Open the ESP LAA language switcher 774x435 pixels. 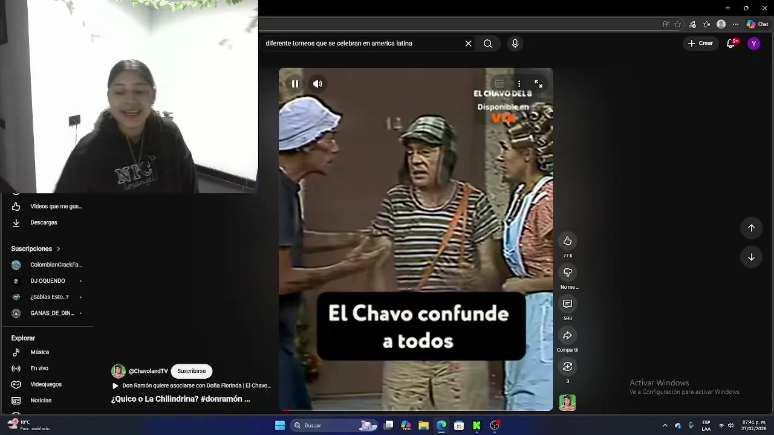tap(706, 425)
